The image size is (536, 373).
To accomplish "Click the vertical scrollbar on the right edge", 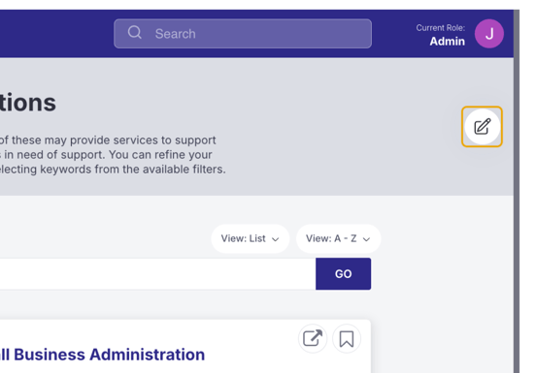I will [517, 191].
